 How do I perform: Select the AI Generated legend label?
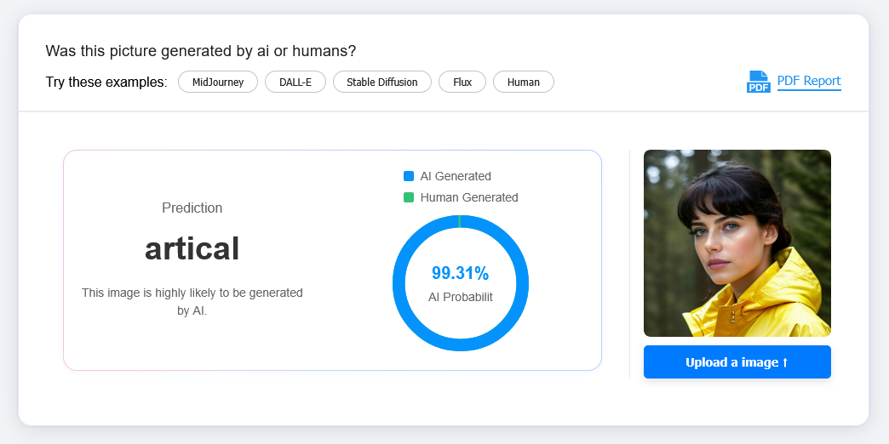click(x=455, y=176)
